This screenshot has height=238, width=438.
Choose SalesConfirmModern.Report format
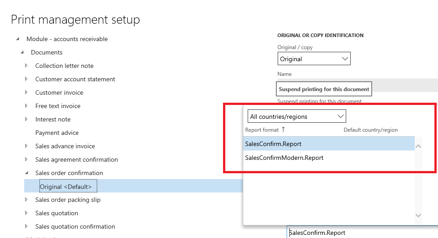[329, 158]
